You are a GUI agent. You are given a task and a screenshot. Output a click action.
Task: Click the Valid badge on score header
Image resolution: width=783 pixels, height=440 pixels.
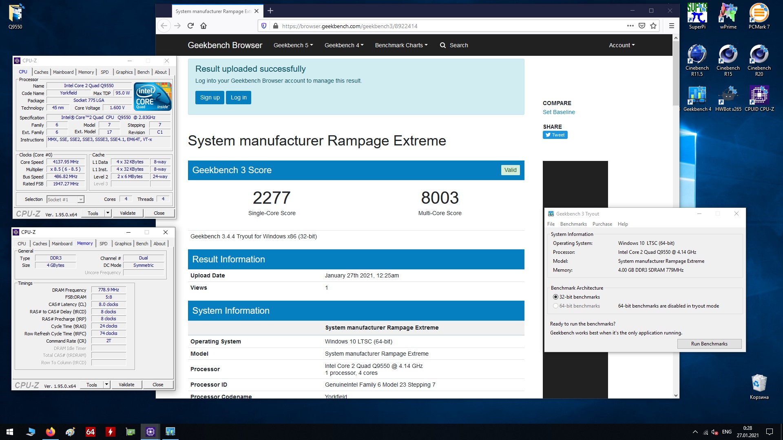coord(510,170)
